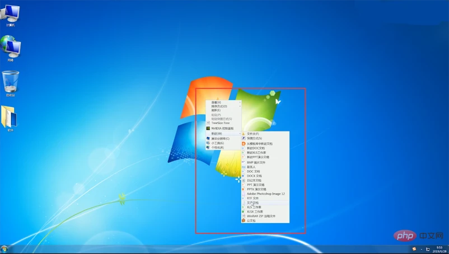Select 从模板库中新建文档 option

pyautogui.click(x=265, y=144)
